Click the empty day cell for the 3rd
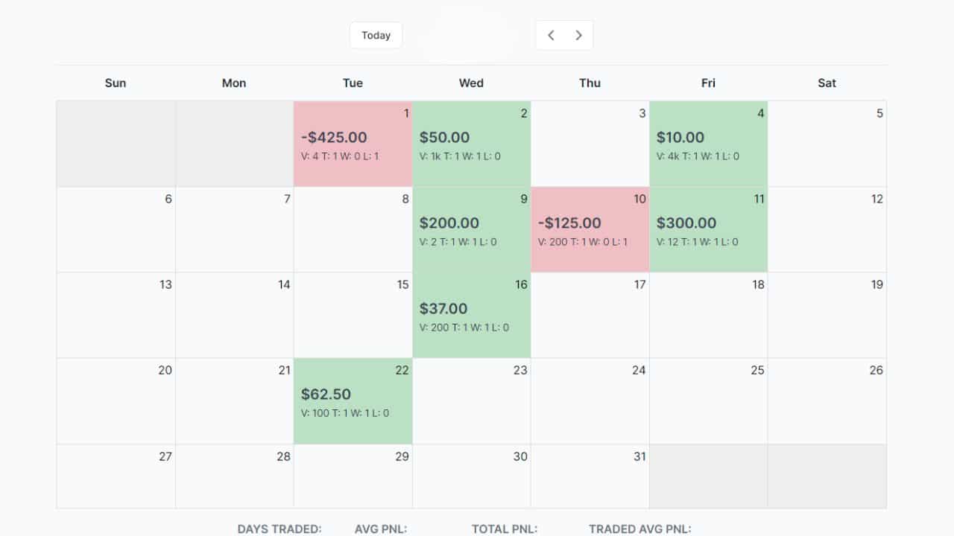Image resolution: width=954 pixels, height=536 pixels. (590, 144)
